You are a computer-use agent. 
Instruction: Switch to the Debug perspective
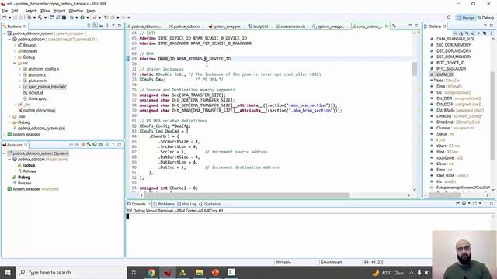[x=485, y=18]
